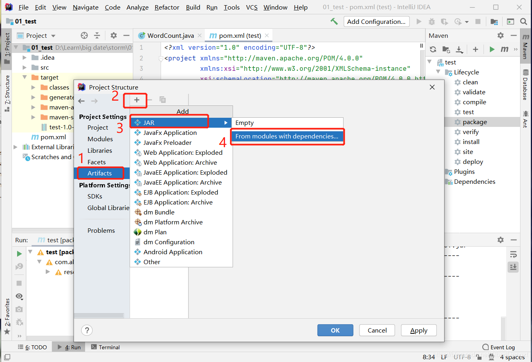Screen dimensions: 532x362
Task: Click the show watch eye icon in Run panel
Action: pos(19,296)
